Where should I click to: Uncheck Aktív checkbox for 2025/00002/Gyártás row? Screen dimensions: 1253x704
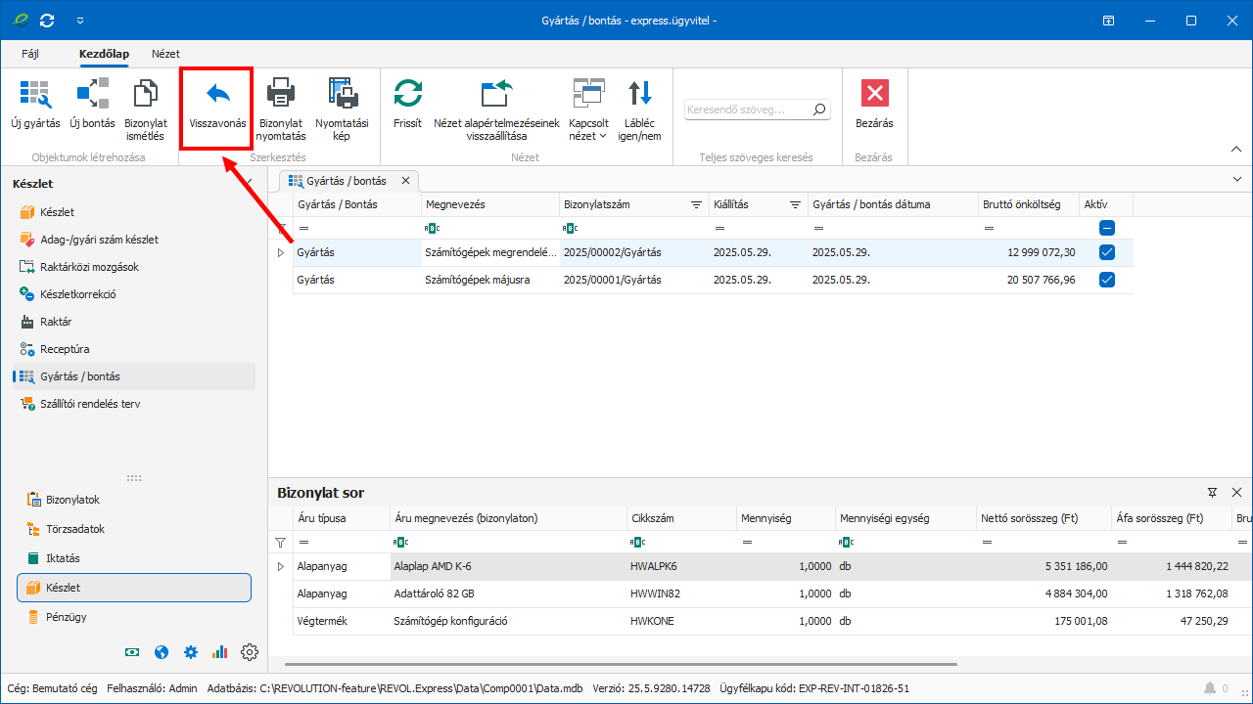[1107, 252]
